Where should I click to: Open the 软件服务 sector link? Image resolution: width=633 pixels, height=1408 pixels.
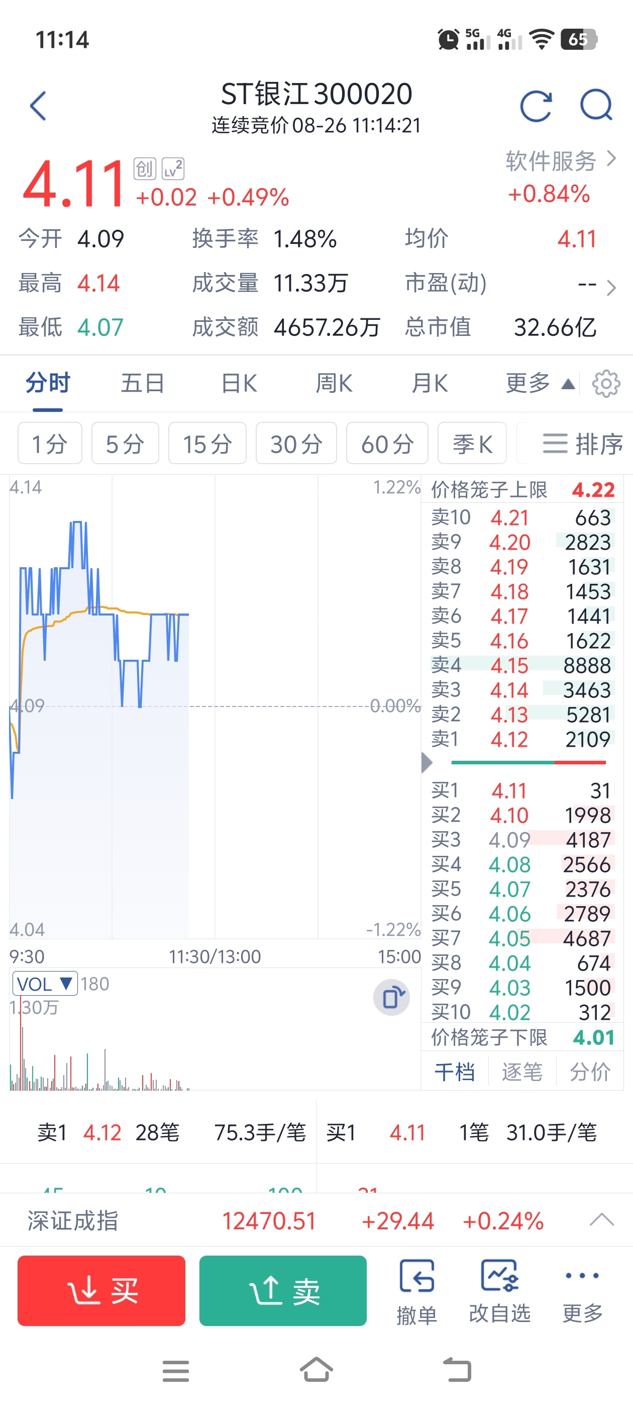click(561, 161)
